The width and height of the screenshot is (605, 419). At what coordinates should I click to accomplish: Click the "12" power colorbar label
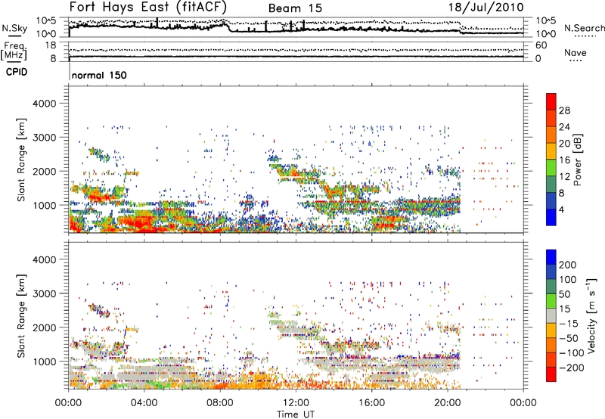pos(564,177)
